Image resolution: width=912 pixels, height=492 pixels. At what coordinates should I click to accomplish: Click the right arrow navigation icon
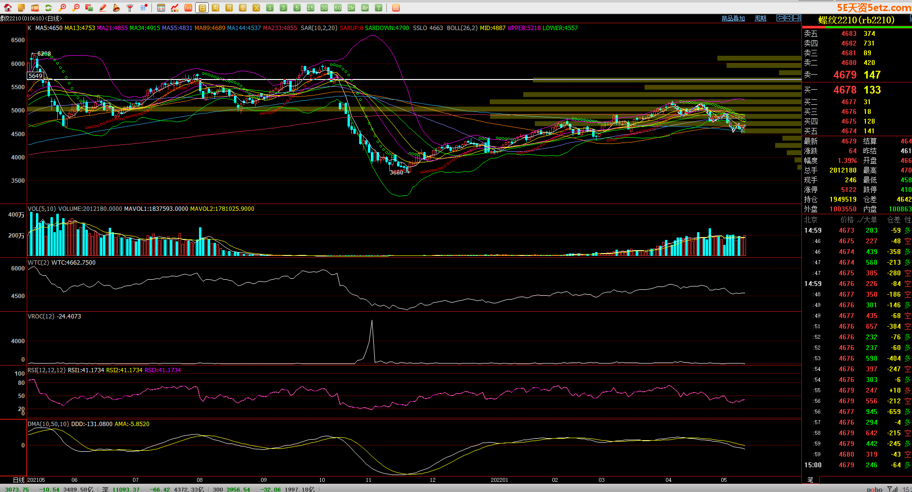click(x=789, y=18)
